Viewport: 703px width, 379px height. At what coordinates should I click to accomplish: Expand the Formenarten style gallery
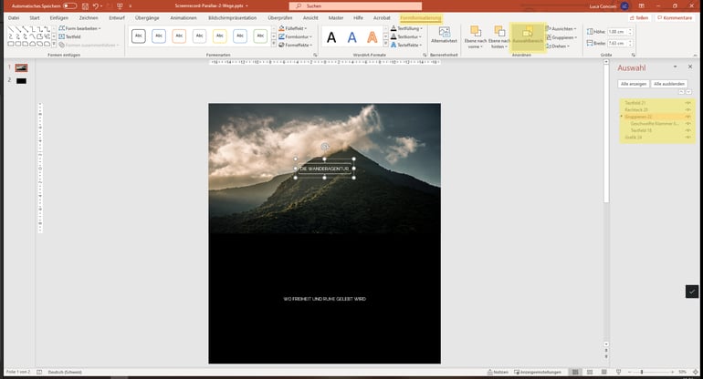pos(274,44)
